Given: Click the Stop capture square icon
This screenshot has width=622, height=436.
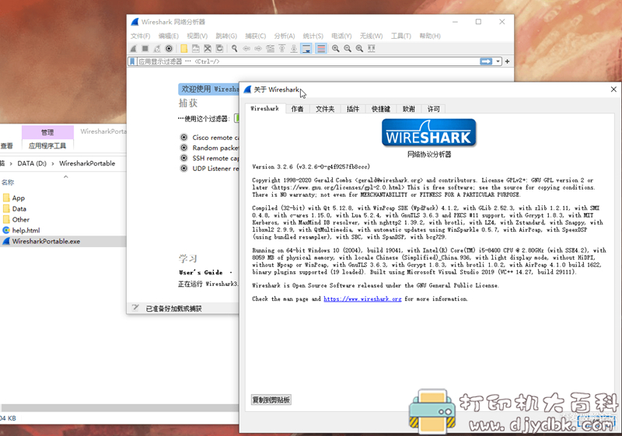Looking at the screenshot, I should coord(145,48).
